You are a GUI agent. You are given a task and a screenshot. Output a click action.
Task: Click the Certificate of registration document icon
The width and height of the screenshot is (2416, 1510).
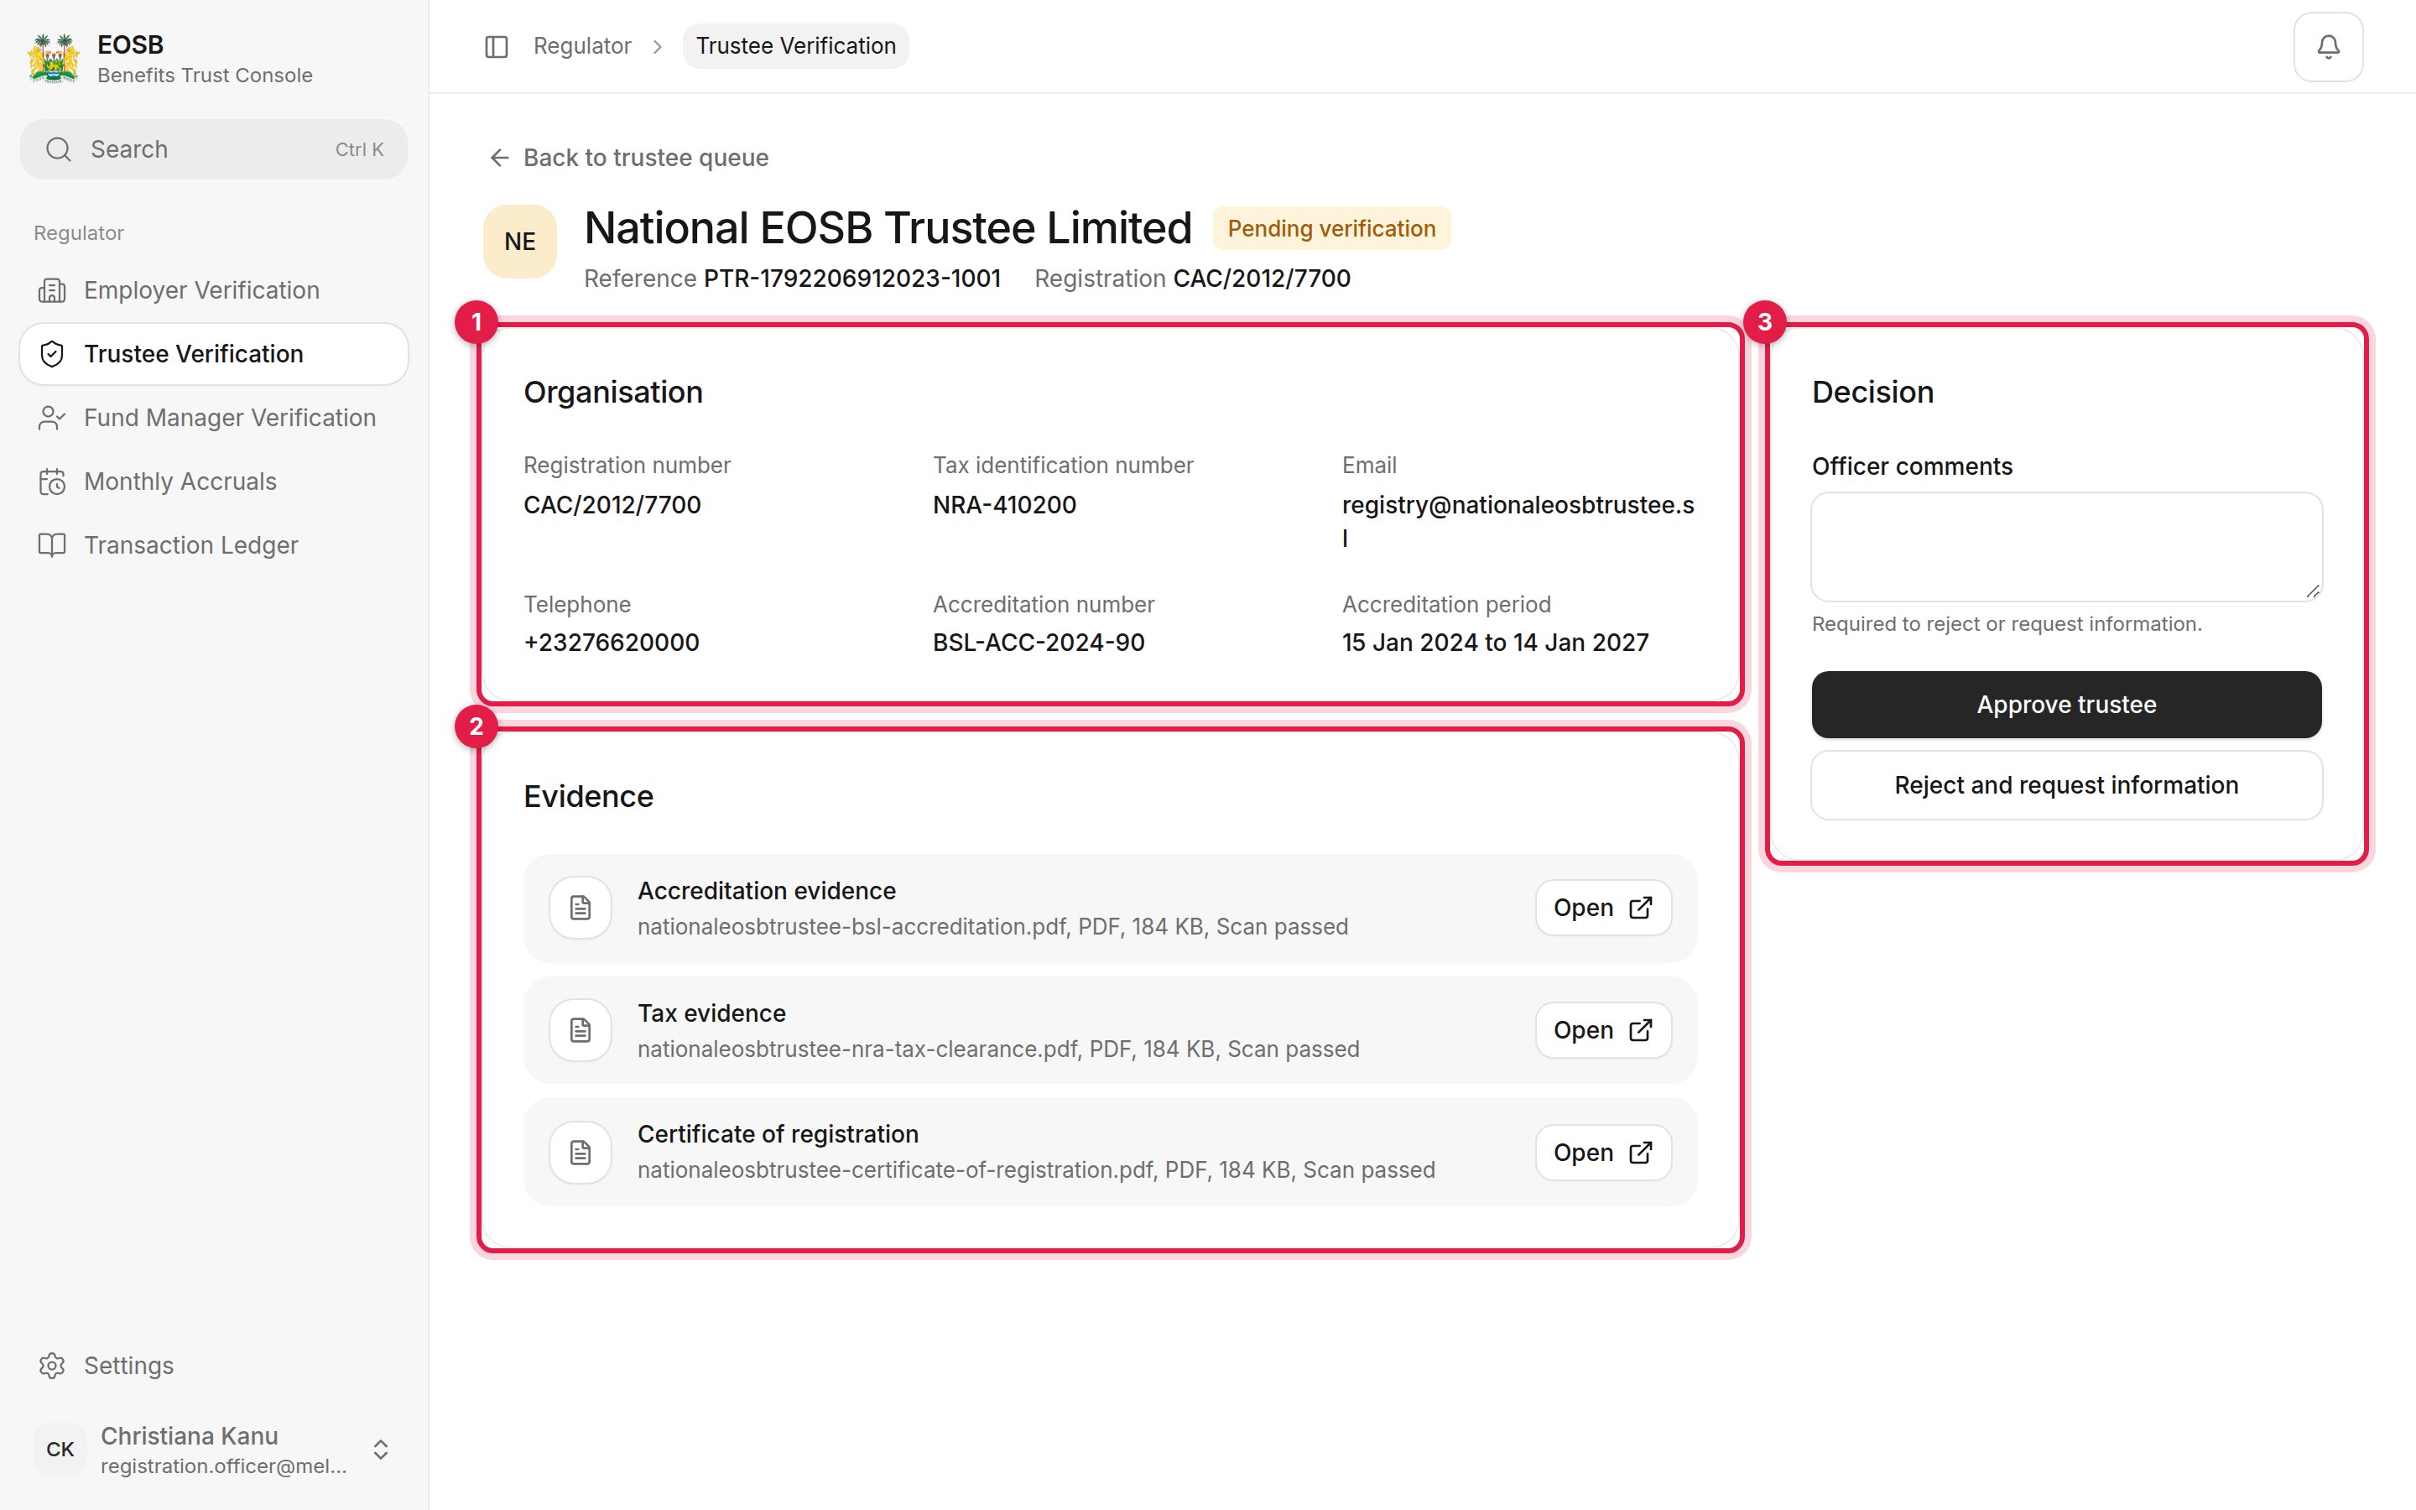coord(580,1153)
